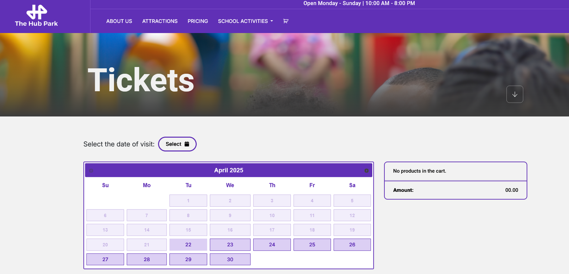Image resolution: width=569 pixels, height=274 pixels.
Task: Click The Hub Park logo
Action: [36, 16]
